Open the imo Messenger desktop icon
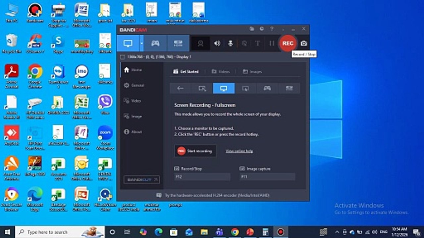424x238 pixels. pos(81,76)
